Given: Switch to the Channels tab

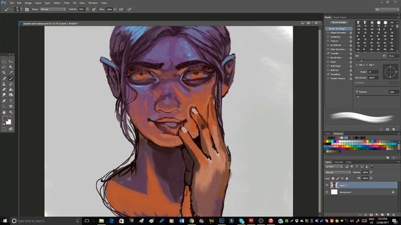Looking at the screenshot, I should (338, 162).
